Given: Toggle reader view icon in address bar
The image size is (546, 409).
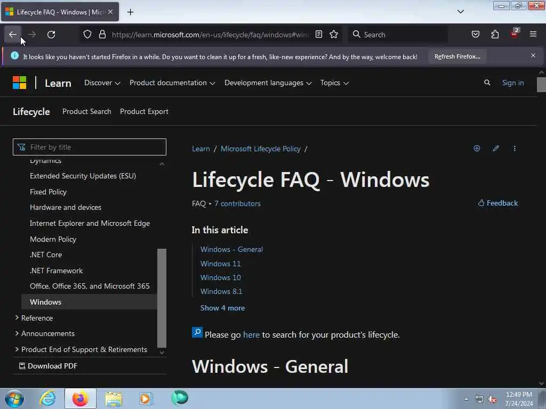Looking at the screenshot, I should (319, 35).
